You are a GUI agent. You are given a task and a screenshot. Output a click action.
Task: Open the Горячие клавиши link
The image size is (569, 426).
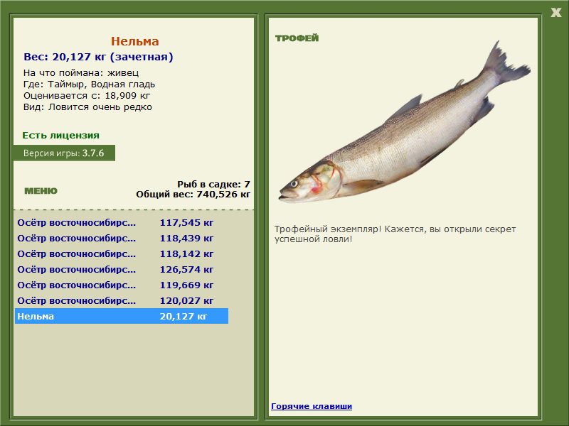coord(312,406)
